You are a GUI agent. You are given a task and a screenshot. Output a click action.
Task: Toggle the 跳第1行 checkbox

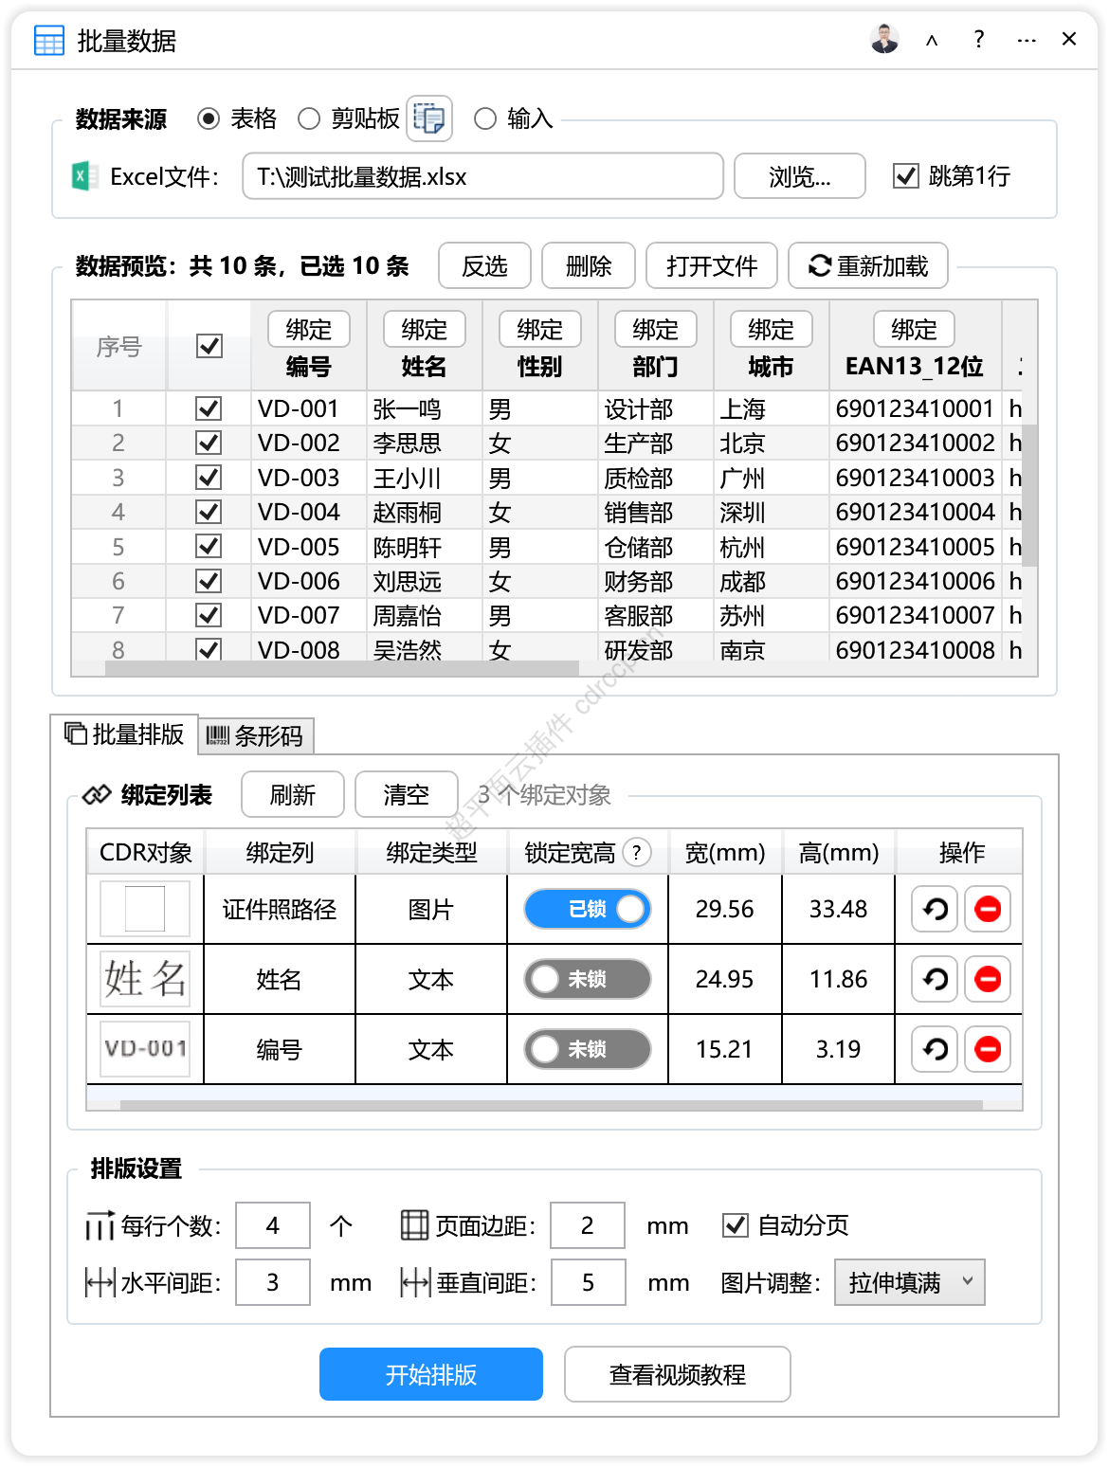coord(906,176)
